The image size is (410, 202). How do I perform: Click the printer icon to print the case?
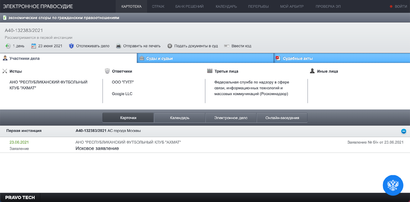pos(118,46)
